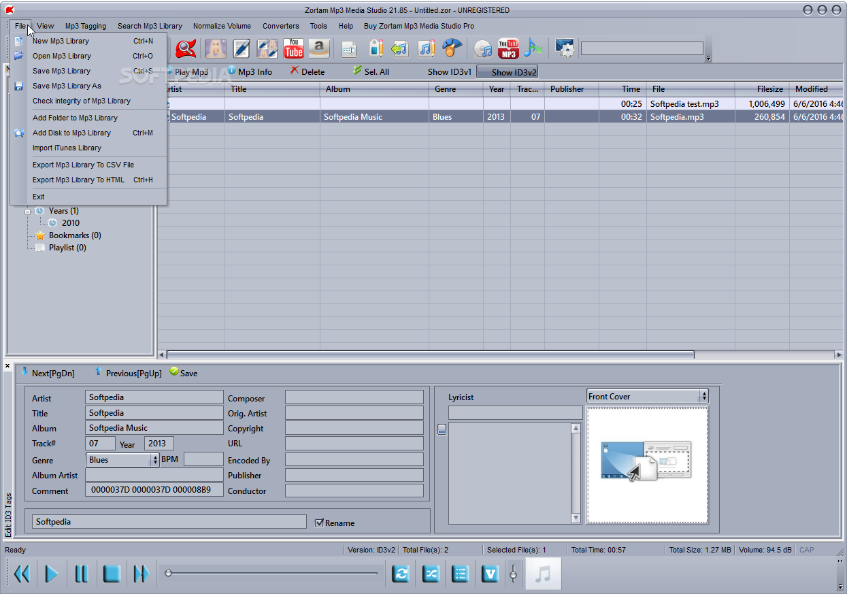Expand the player bar overflow arrow

pyautogui.click(x=840, y=586)
